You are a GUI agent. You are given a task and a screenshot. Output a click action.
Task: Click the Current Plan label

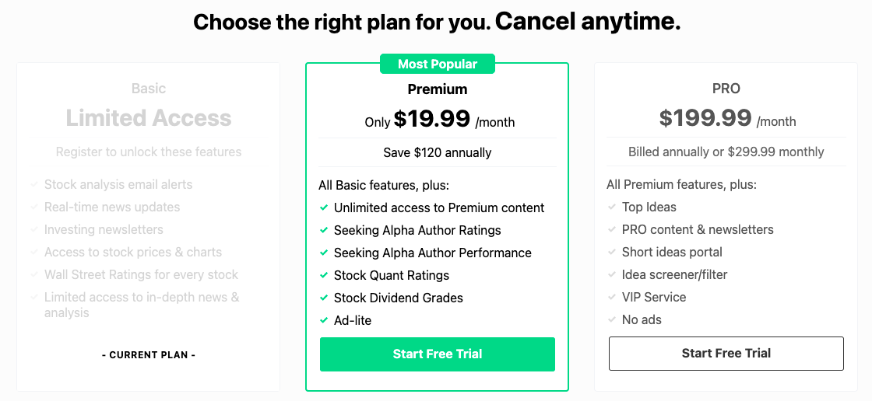(x=149, y=355)
